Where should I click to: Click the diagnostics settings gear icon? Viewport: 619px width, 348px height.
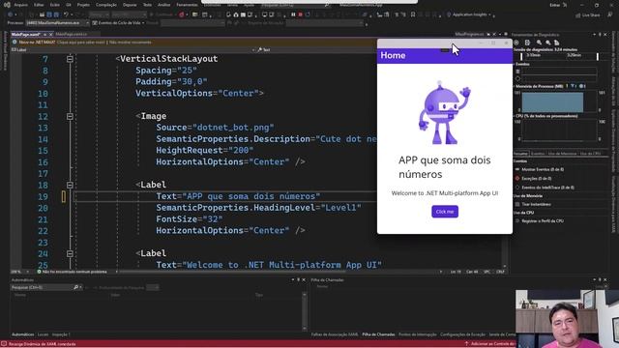(x=516, y=43)
